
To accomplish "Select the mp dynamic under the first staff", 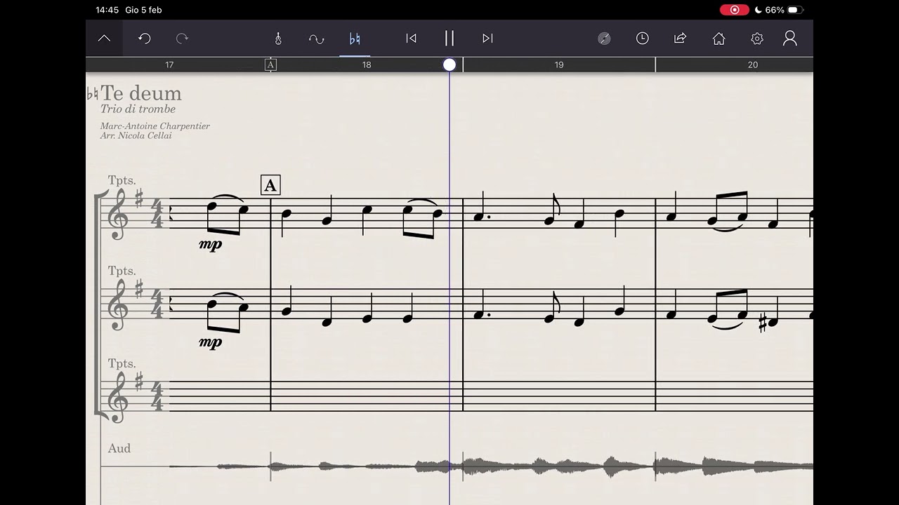I will pos(211,245).
